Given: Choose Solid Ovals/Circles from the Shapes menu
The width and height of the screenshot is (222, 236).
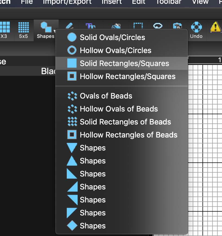Looking at the screenshot, I should (112, 37).
